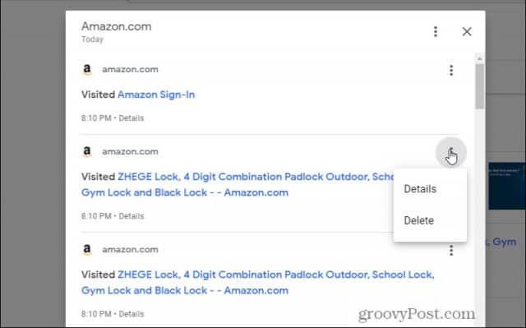Select Details in the popup menu
Image resolution: width=526 pixels, height=328 pixels.
pos(420,189)
